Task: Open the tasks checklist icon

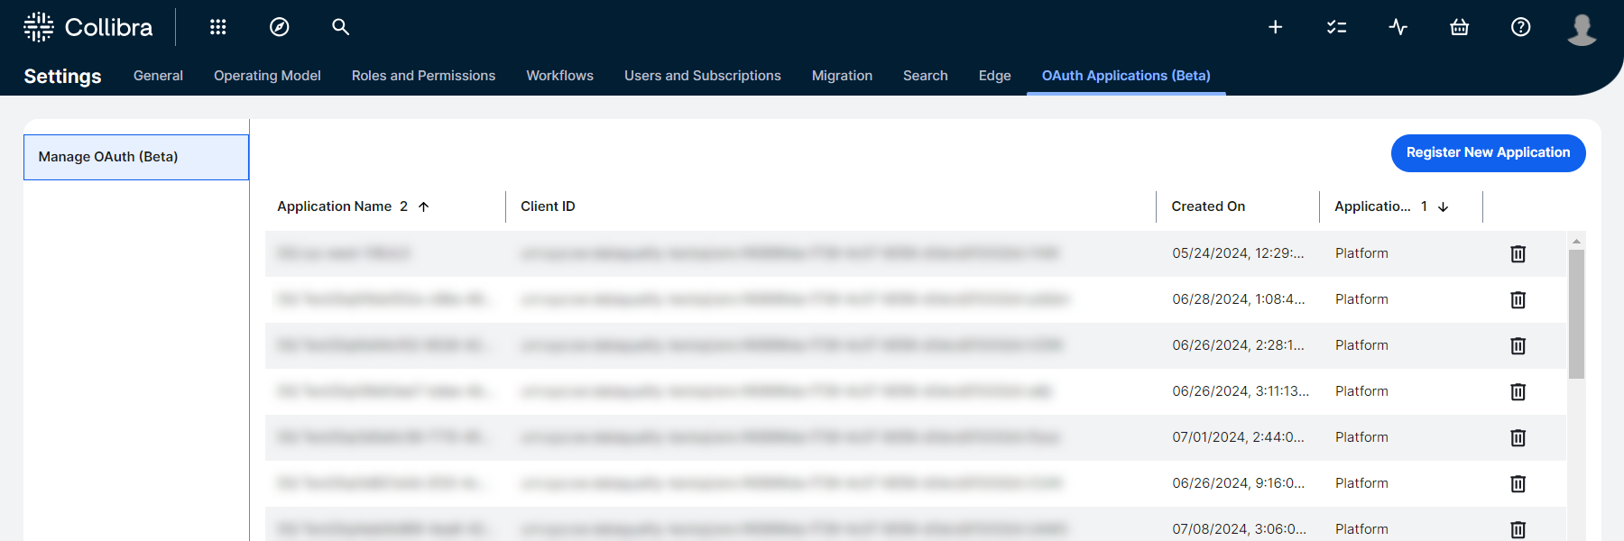Action: pyautogui.click(x=1336, y=27)
